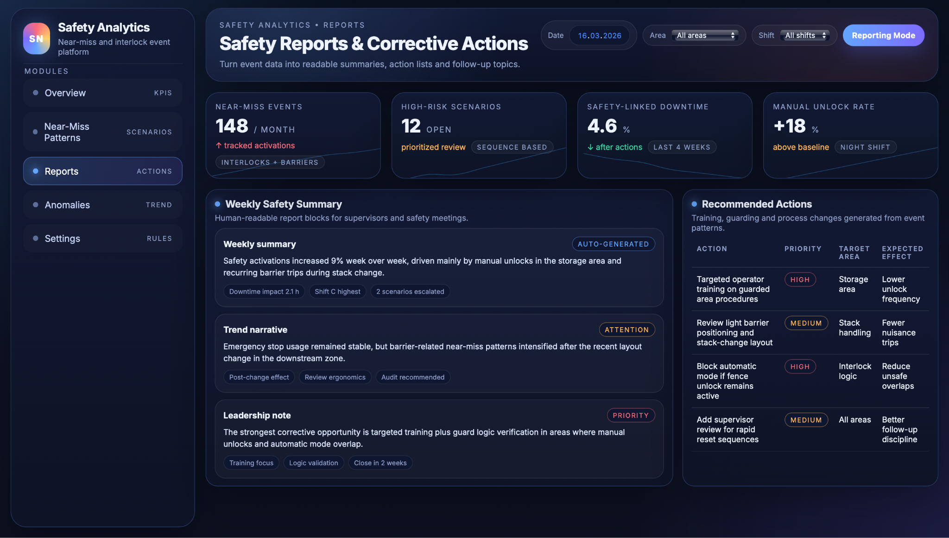Click the date field 16.03.2026
The image size is (949, 538).
599,36
